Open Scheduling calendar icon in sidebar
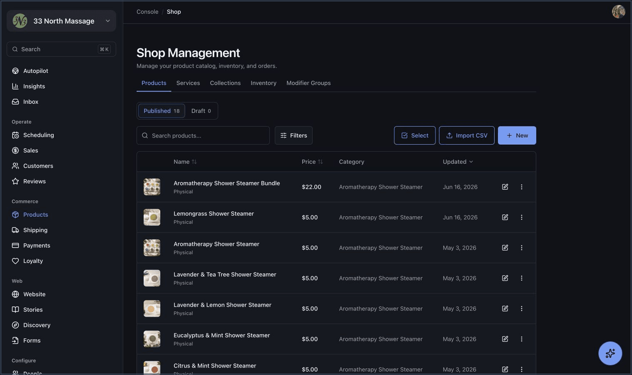This screenshot has height=375, width=632. (x=15, y=135)
